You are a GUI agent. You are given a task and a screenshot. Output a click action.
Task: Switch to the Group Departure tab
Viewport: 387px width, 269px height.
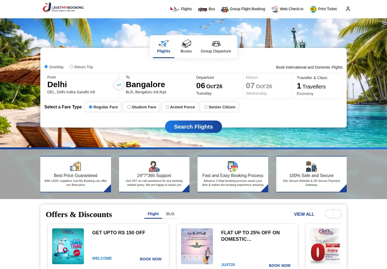[x=216, y=47]
